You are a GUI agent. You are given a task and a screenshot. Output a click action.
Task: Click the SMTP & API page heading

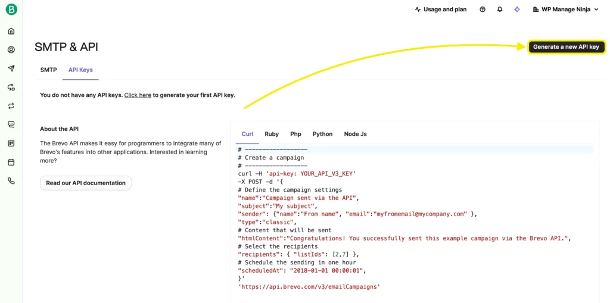tap(66, 47)
